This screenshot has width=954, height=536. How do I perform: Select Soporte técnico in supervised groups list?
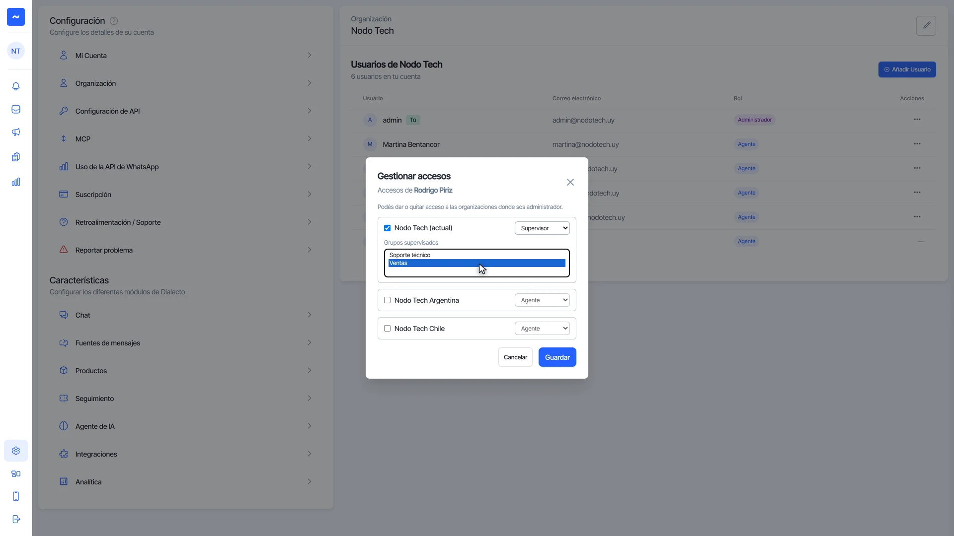(x=477, y=255)
